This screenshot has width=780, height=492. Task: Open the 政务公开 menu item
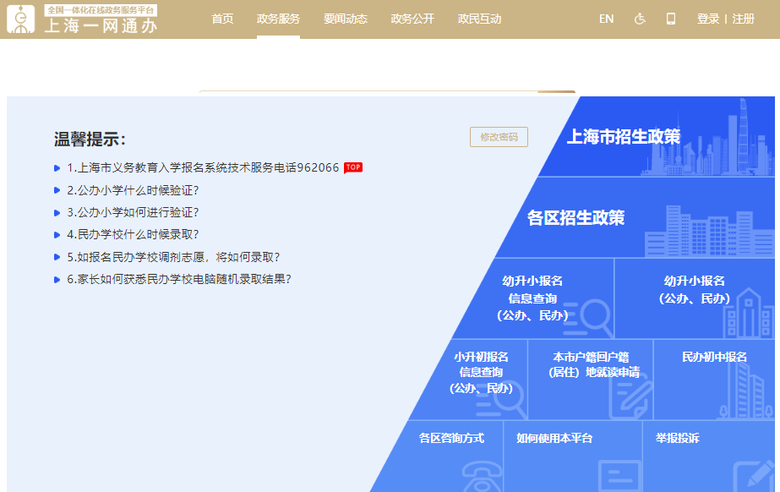[412, 19]
